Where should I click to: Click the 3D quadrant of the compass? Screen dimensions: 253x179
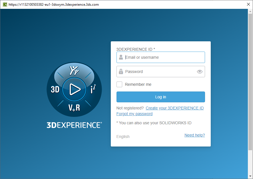click(55, 89)
